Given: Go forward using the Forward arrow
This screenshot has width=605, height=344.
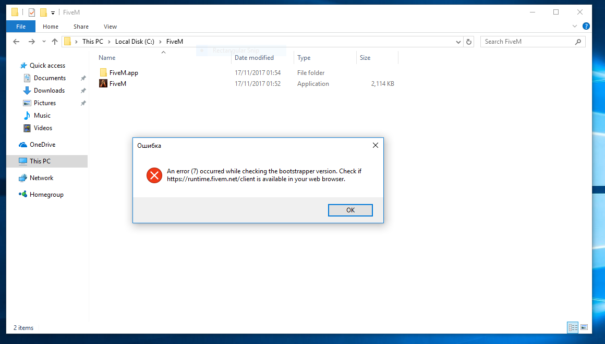Looking at the screenshot, I should point(32,42).
